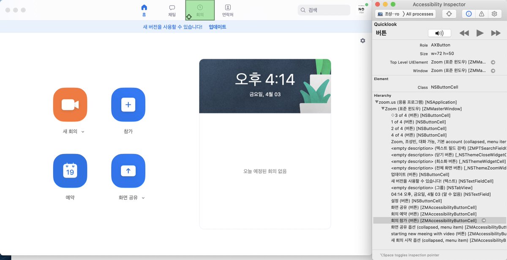Open 예약 (Schedule) calendar icon
The image size is (507, 260).
[70, 171]
